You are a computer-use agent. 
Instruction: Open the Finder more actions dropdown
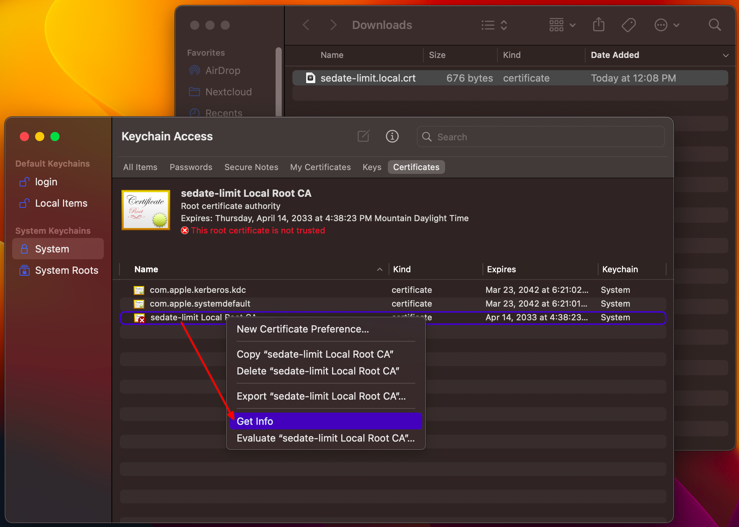(666, 25)
